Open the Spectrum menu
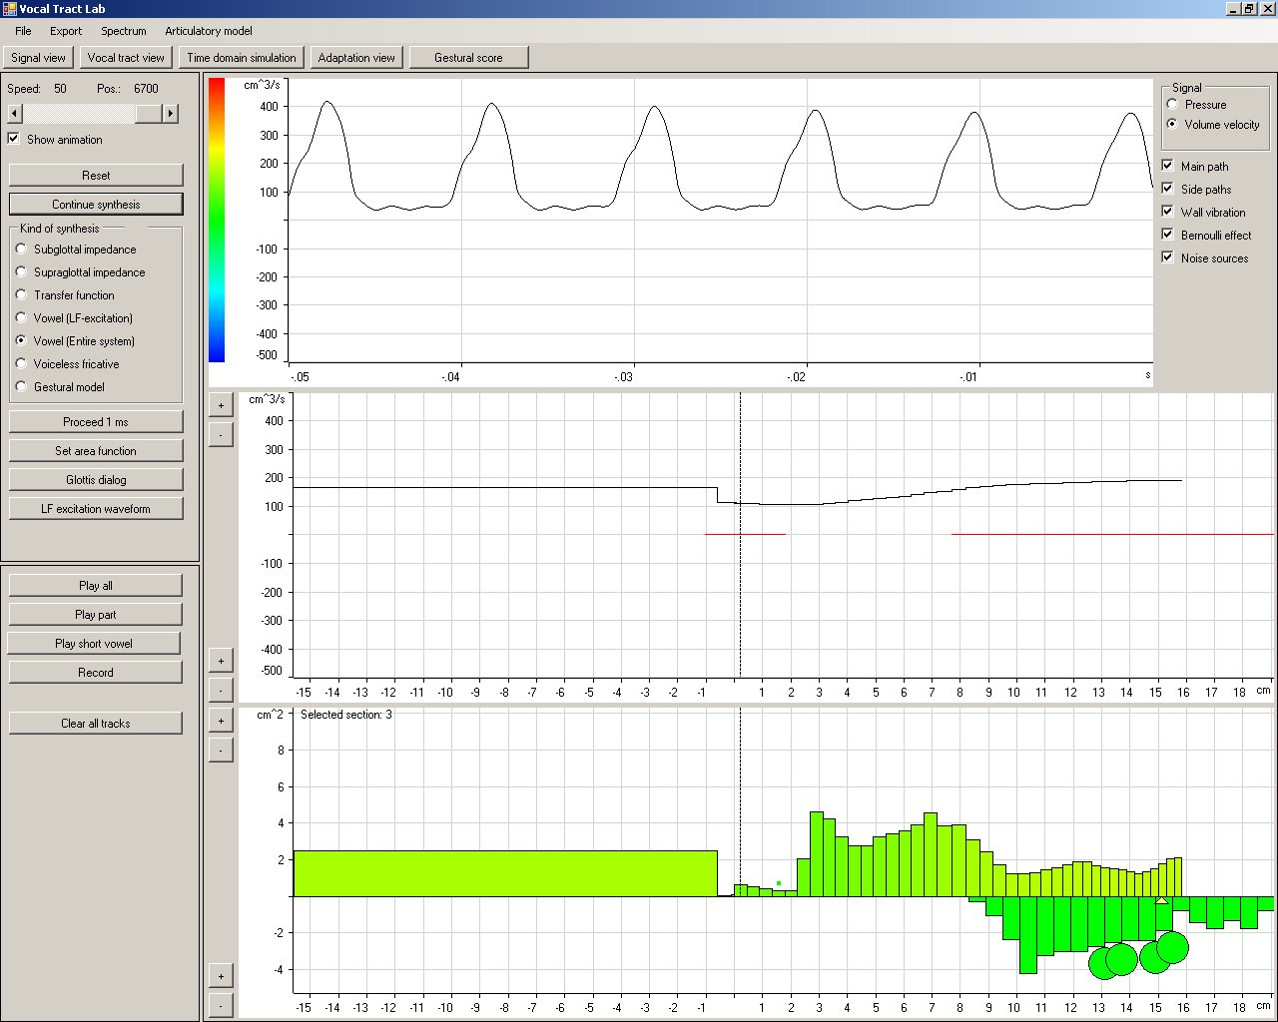 point(123,31)
